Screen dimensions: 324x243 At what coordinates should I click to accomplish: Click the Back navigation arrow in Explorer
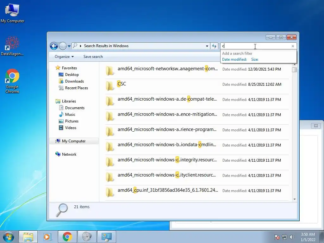point(54,46)
